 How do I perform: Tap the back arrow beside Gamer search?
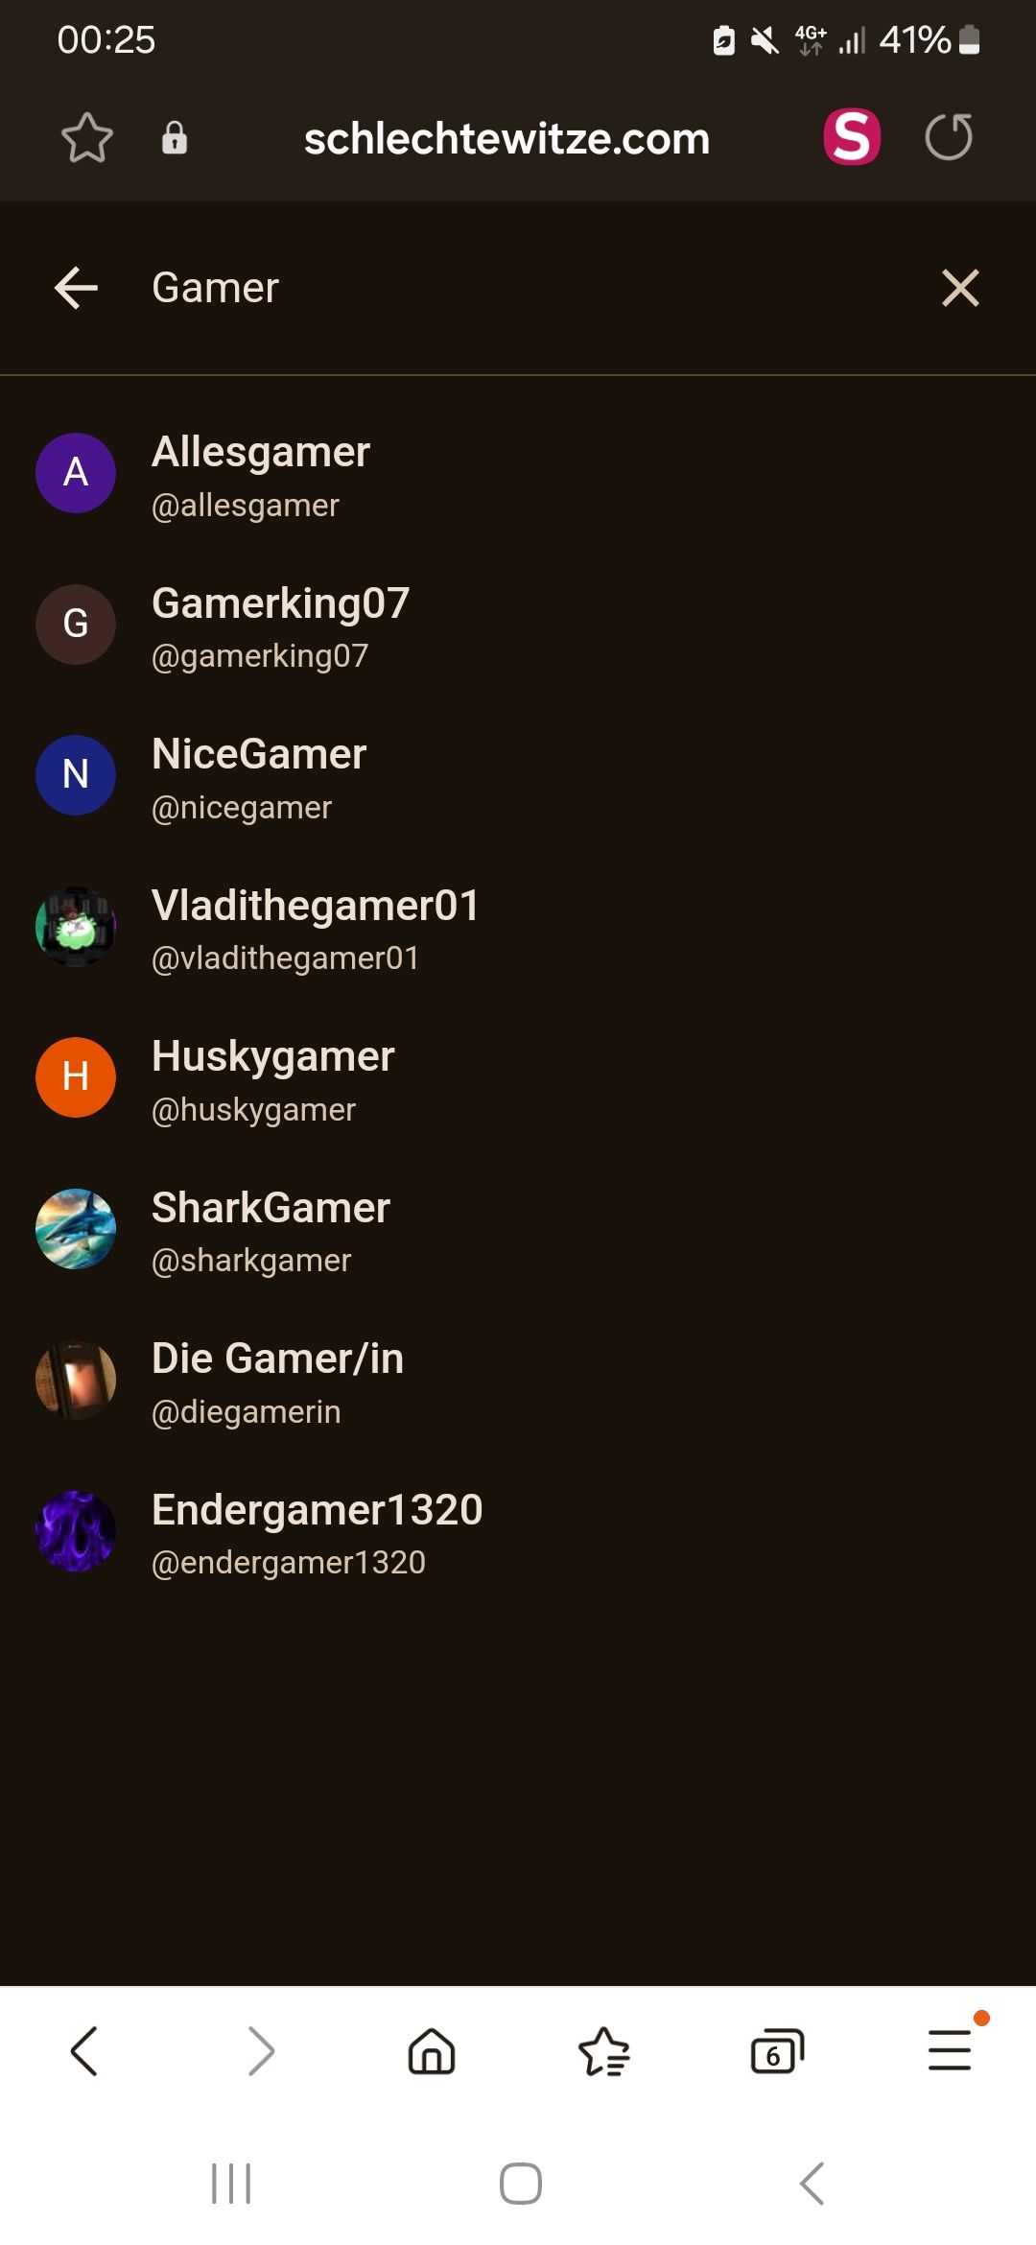(x=77, y=288)
